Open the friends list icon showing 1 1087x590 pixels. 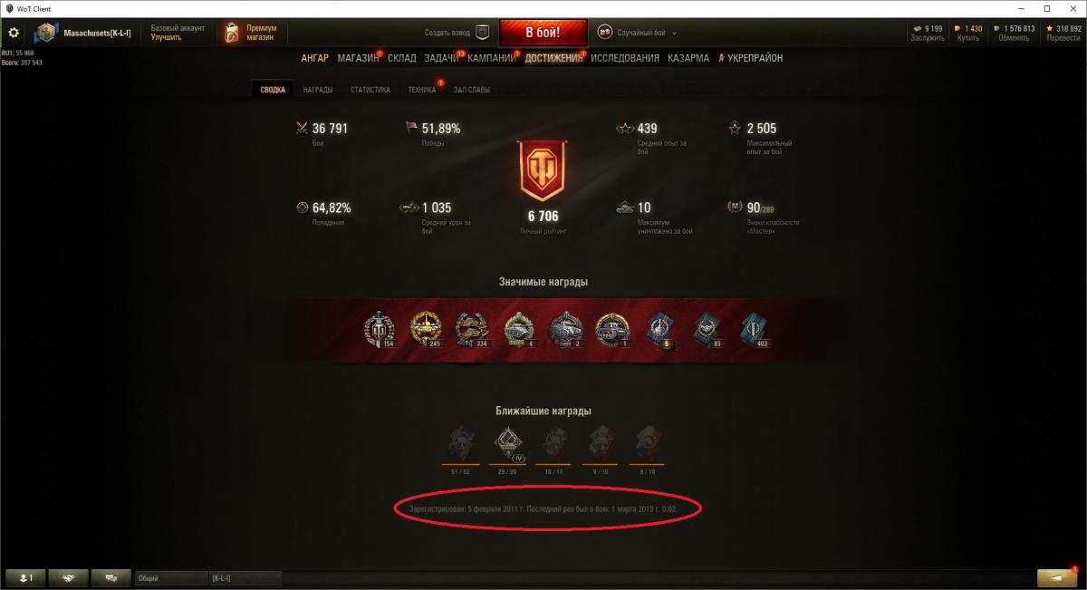26,577
